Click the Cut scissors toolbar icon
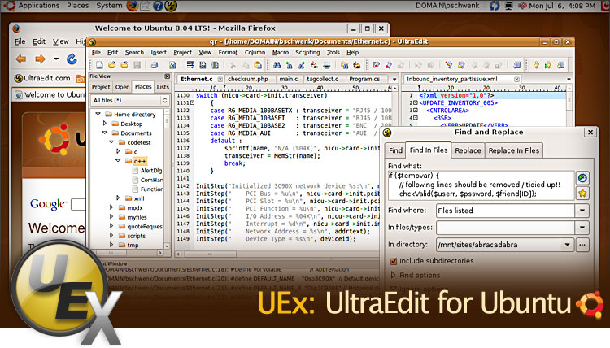Image resolution: width=610 pixels, height=348 pixels. [x=233, y=65]
